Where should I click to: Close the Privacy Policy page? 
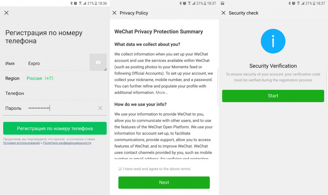[114, 13]
